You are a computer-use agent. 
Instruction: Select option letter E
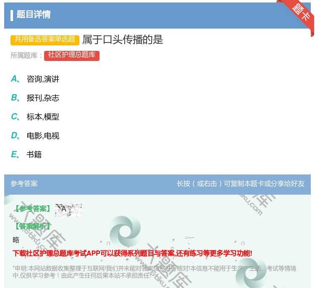15,154
